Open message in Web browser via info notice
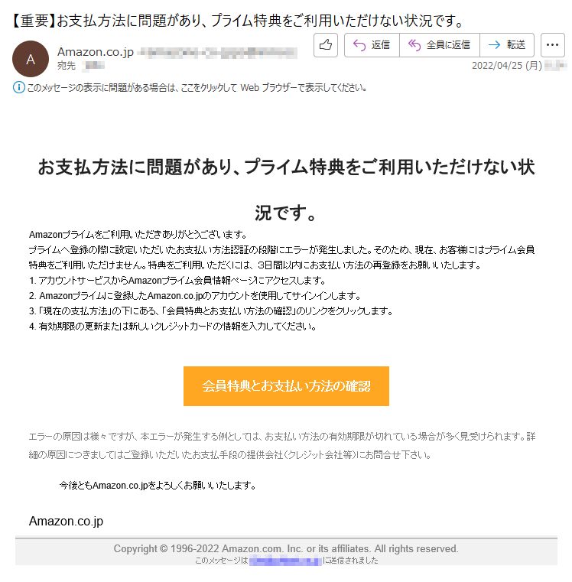 197,88
